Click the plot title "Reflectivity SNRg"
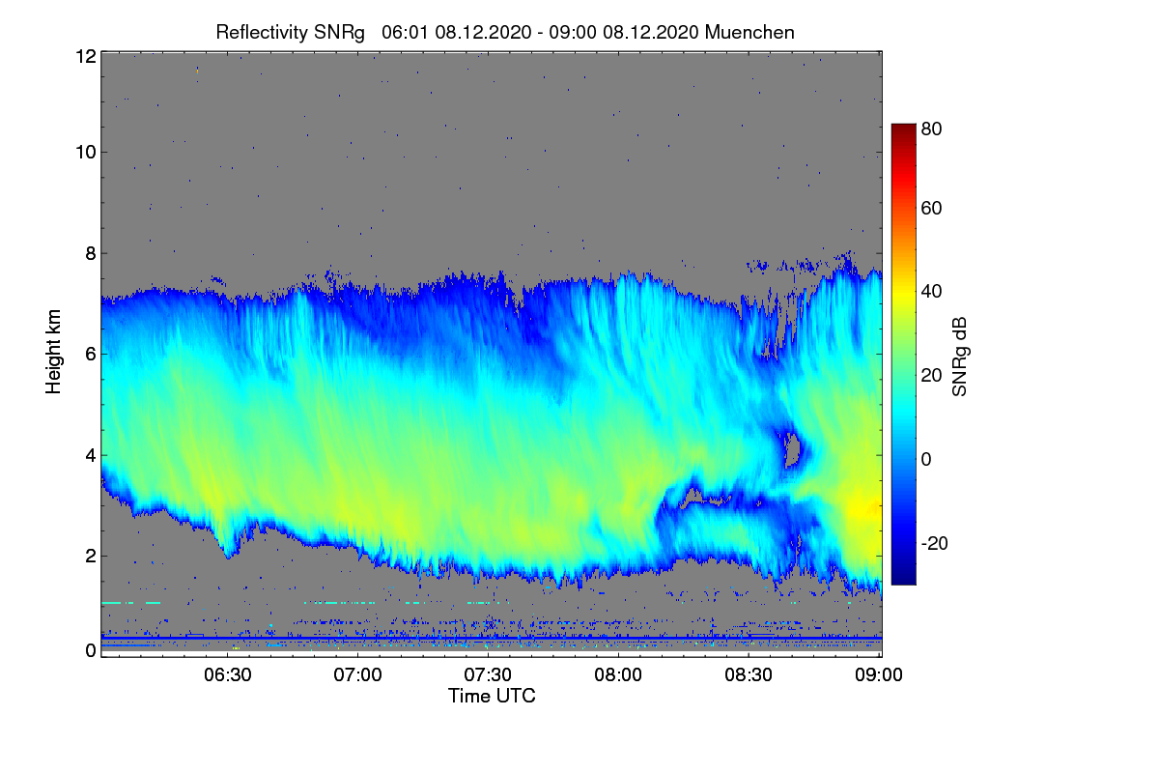 [291, 32]
